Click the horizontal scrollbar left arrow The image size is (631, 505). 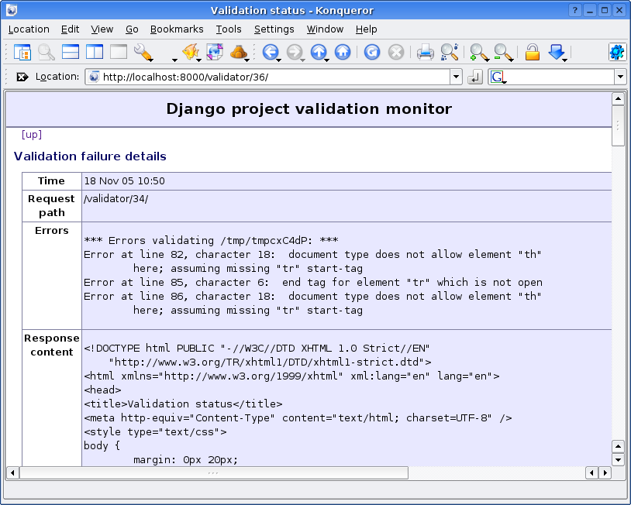tap(12, 472)
